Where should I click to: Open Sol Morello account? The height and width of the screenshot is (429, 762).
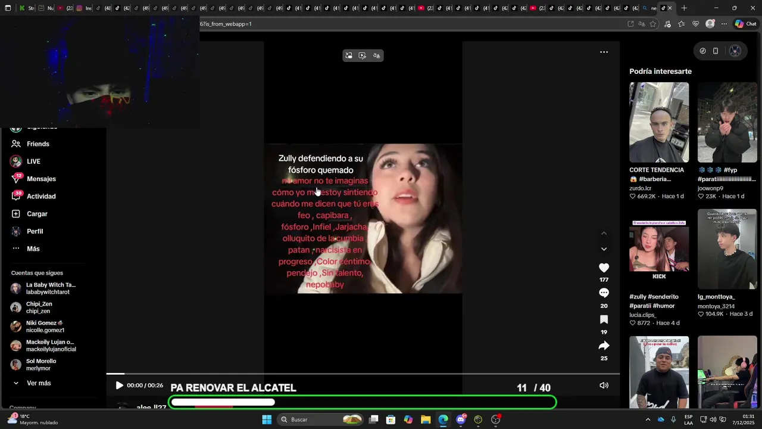tap(41, 365)
